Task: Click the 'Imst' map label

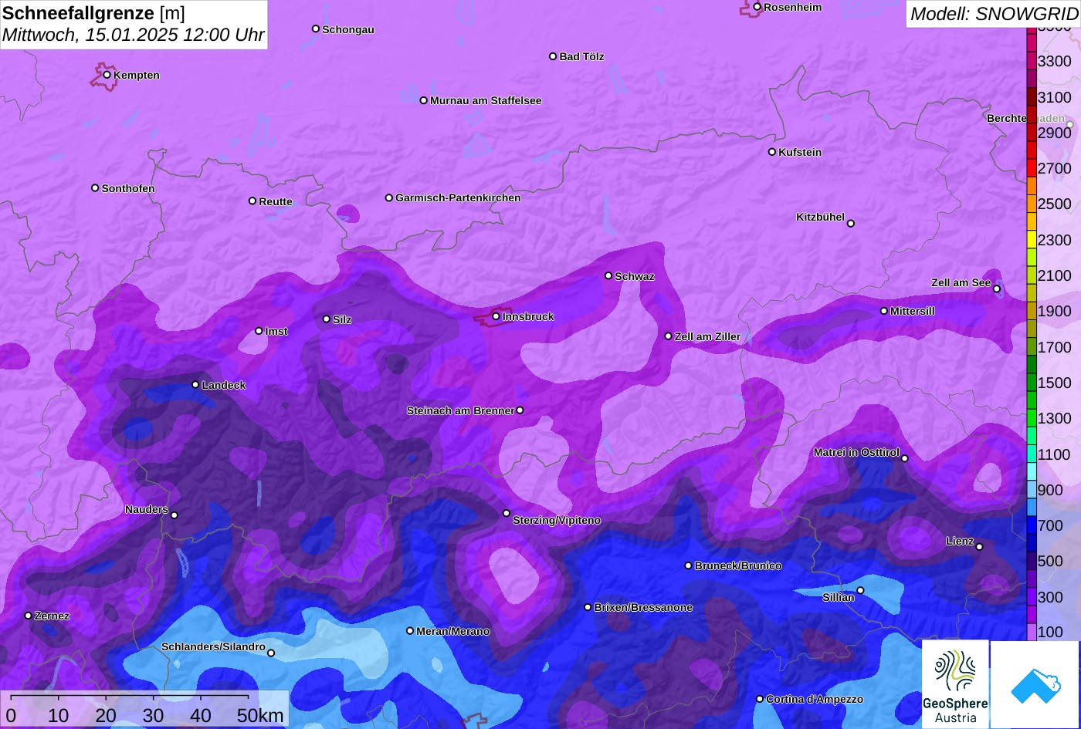Action: click(276, 331)
